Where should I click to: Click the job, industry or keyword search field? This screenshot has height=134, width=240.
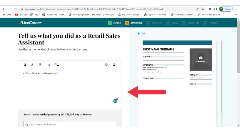(x=70, y=124)
